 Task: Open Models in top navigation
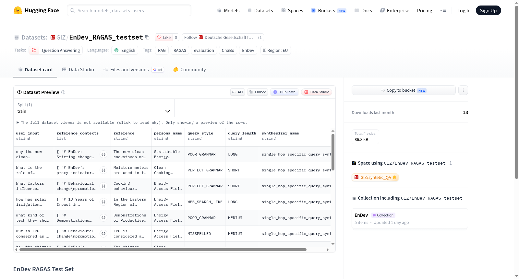(x=228, y=10)
